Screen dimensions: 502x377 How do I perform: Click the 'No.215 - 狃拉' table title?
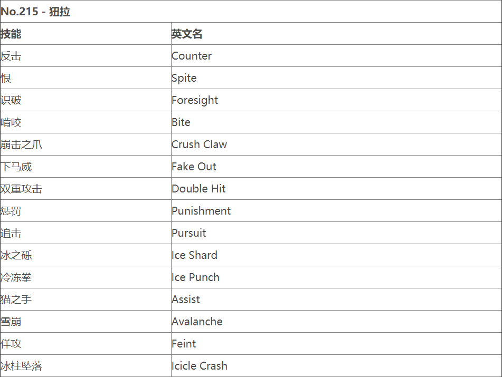coord(36,12)
